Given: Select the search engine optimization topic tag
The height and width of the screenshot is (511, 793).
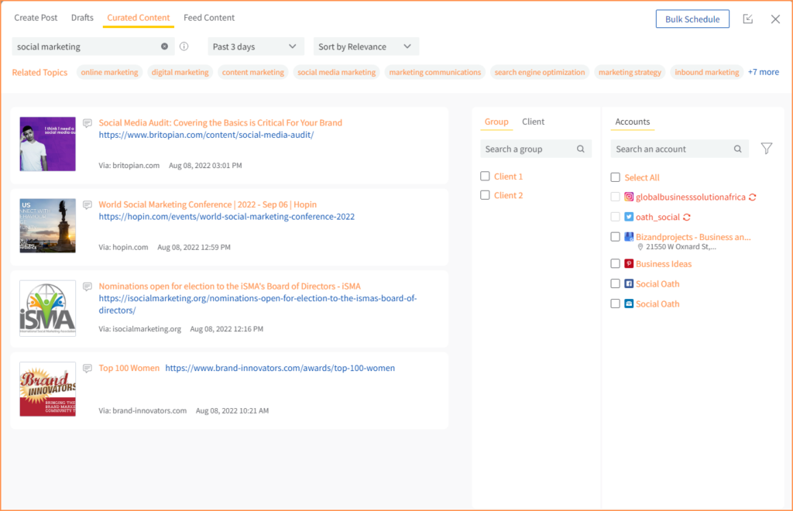Looking at the screenshot, I should [x=540, y=72].
